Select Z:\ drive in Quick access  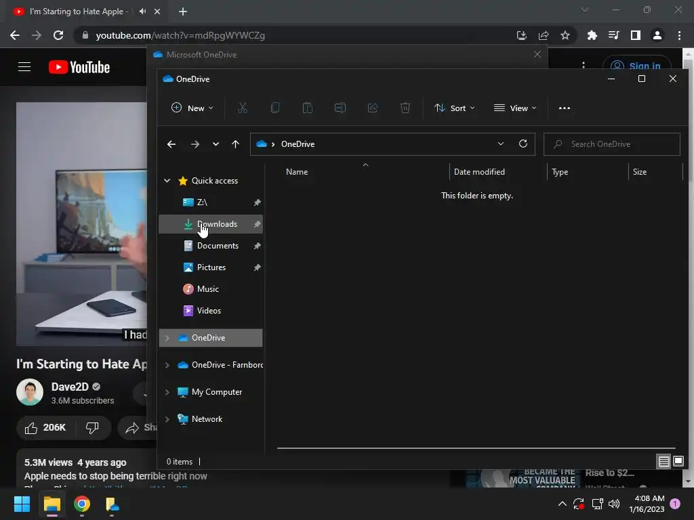click(211, 202)
